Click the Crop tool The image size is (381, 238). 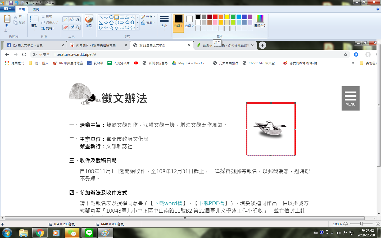point(47,17)
